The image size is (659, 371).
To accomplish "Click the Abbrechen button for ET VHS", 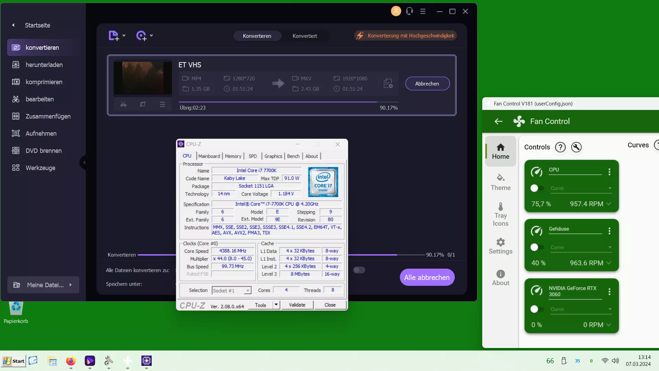I will [427, 83].
